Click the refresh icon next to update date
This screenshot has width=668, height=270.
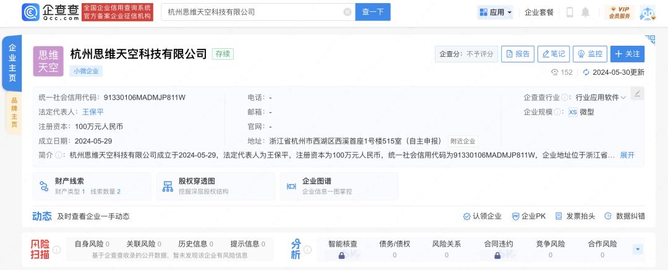click(x=586, y=72)
